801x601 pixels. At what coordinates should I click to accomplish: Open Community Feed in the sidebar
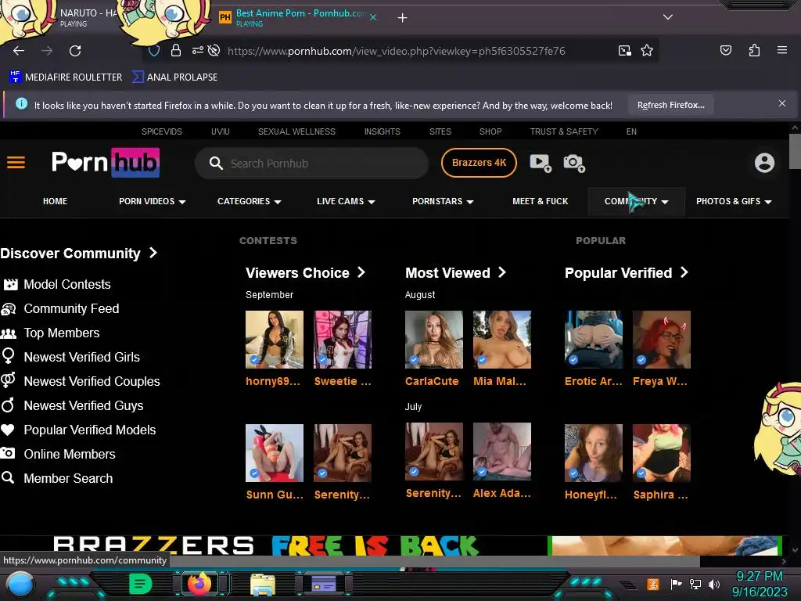click(x=71, y=308)
